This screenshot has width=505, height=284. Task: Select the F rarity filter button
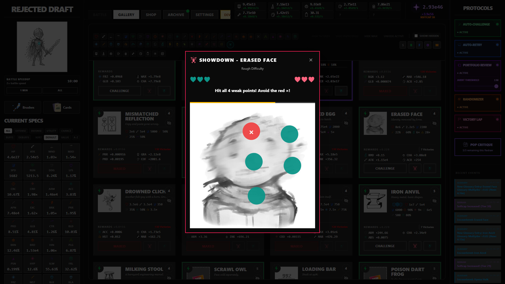(420, 45)
